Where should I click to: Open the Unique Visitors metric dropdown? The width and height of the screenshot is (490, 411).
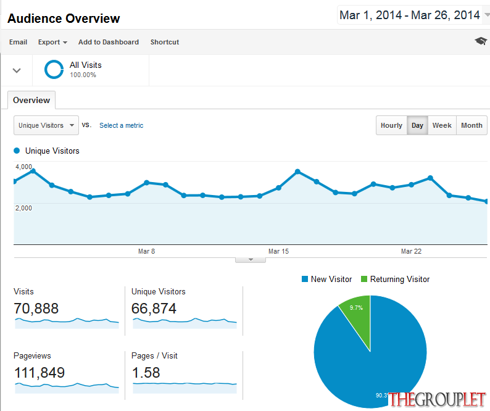(x=46, y=125)
